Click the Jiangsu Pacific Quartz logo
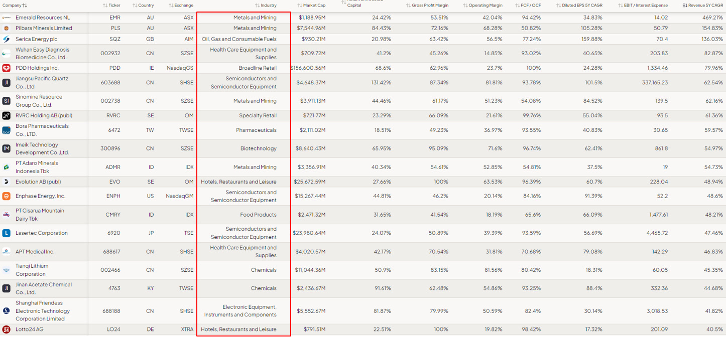 click(7, 83)
